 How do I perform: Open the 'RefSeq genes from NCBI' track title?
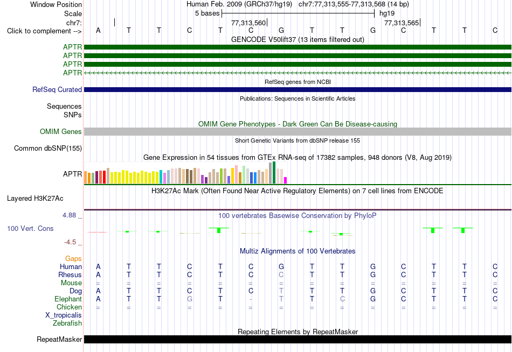(x=297, y=82)
